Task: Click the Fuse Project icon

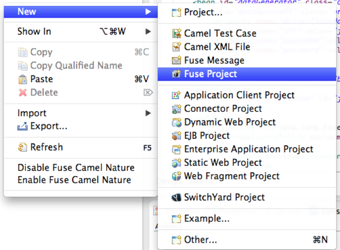Action: [x=176, y=74]
